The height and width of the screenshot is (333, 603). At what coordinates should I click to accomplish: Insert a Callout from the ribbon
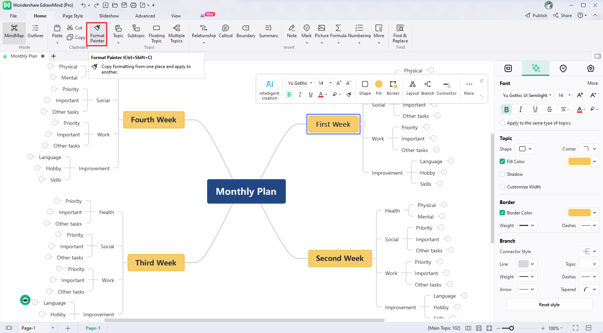[226, 31]
